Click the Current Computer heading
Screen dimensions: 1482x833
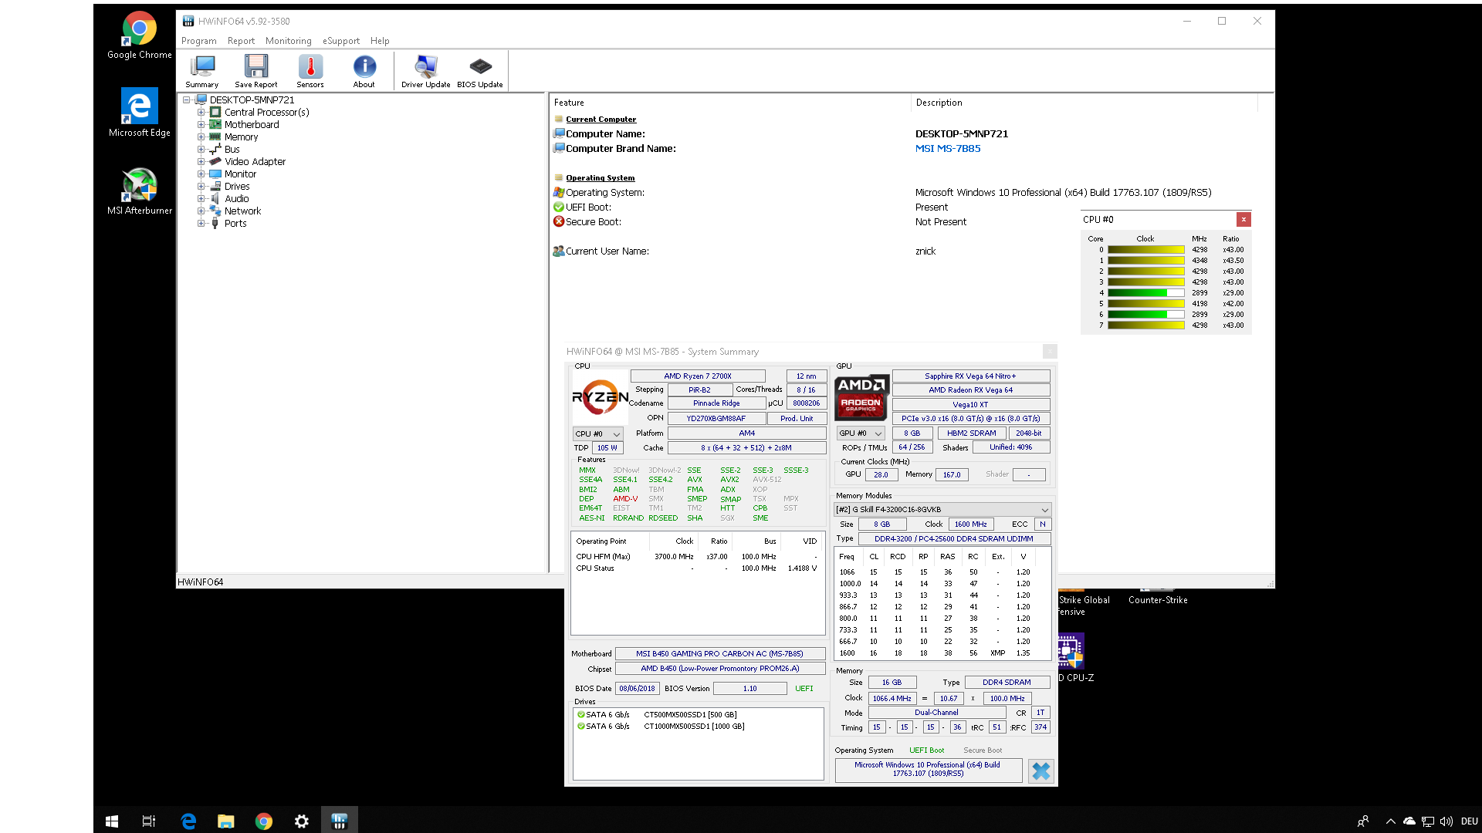601,120
